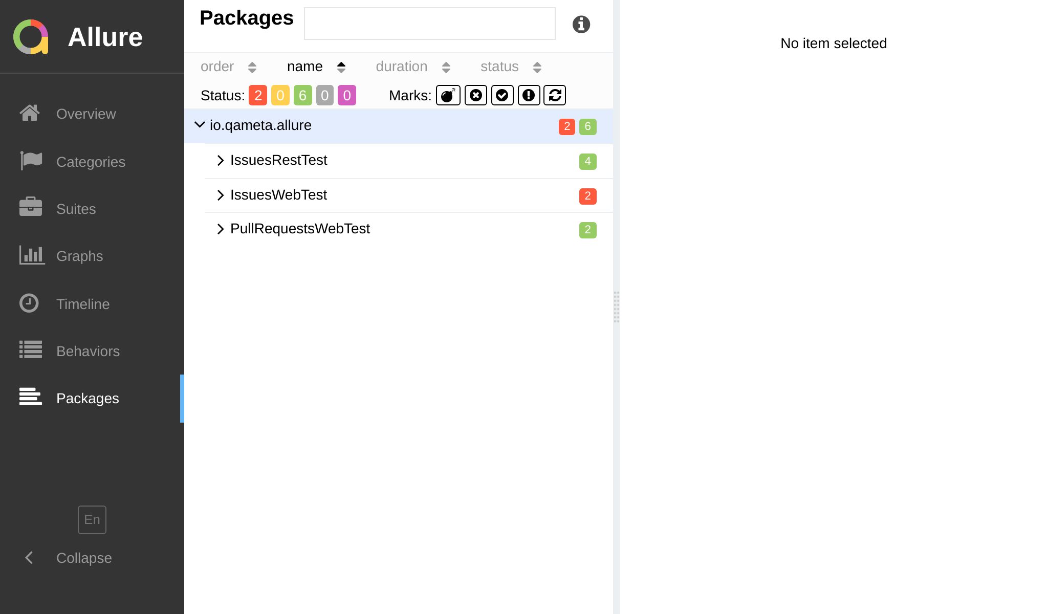Expand the PullRequestsWebTest package
1048x614 pixels.
221,229
